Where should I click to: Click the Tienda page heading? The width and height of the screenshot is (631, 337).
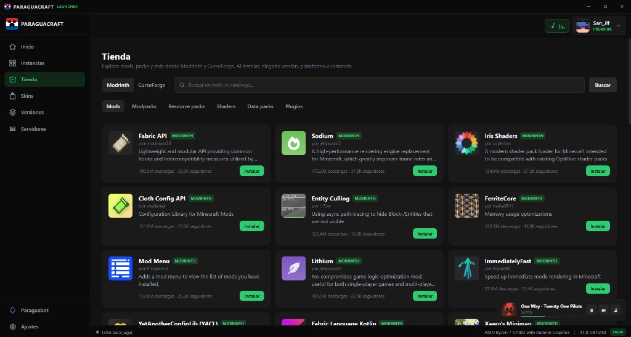point(116,57)
